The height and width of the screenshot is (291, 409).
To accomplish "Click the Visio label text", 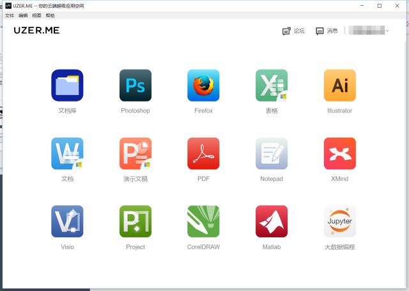I will (67, 247).
